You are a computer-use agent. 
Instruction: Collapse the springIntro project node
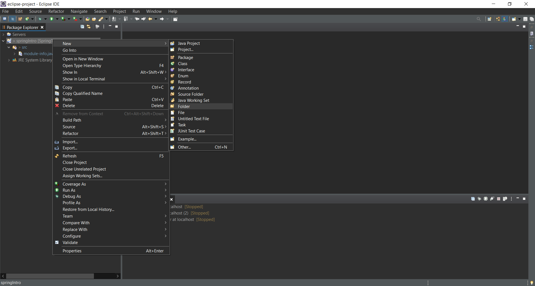(3, 41)
